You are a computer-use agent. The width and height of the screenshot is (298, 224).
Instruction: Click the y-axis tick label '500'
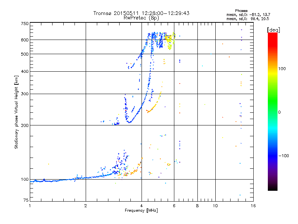coord(25,54)
